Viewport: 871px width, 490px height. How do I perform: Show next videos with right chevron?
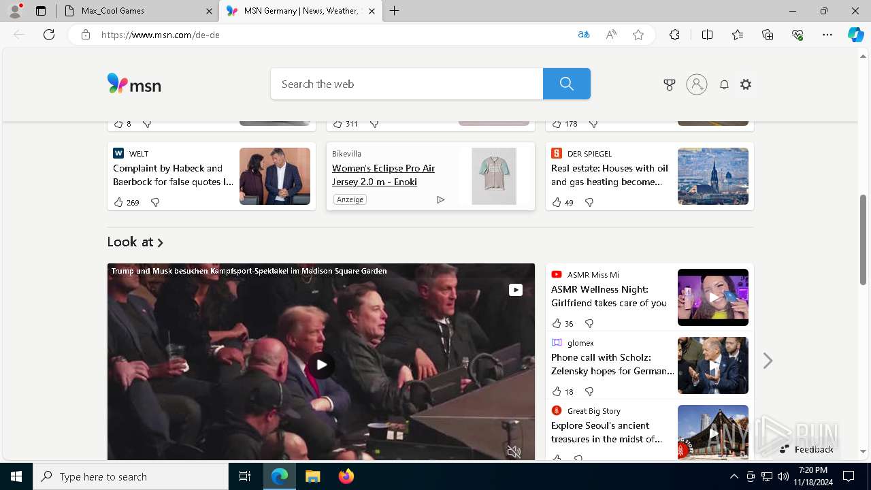click(768, 361)
